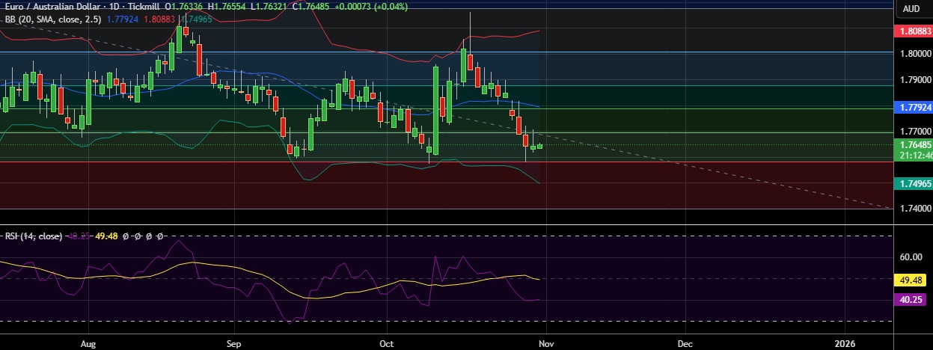The height and width of the screenshot is (350, 933).
Task: Click the 1.76485 current price label
Action: (914, 144)
